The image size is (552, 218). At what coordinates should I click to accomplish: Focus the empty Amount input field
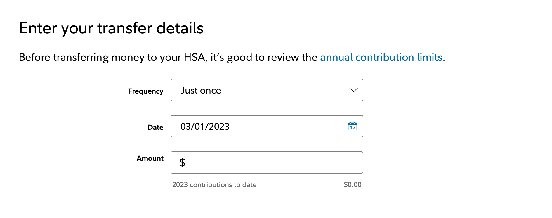[x=272, y=162]
